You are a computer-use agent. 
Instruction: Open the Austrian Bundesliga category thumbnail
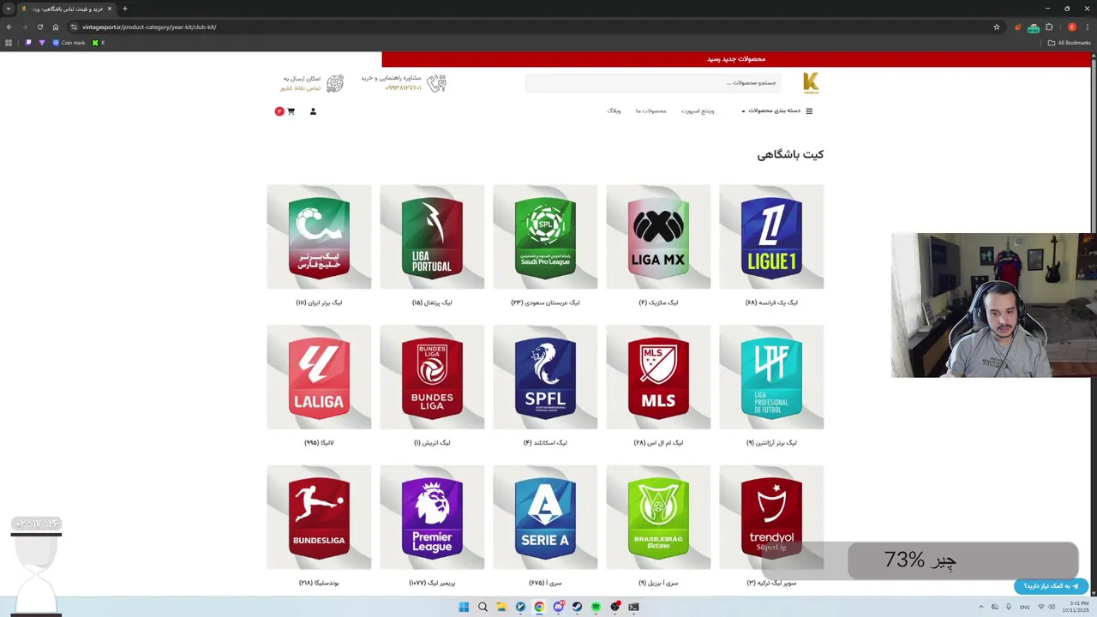tap(432, 377)
